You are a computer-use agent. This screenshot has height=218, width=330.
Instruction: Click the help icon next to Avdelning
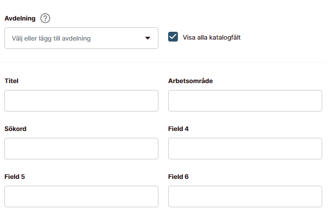click(45, 19)
